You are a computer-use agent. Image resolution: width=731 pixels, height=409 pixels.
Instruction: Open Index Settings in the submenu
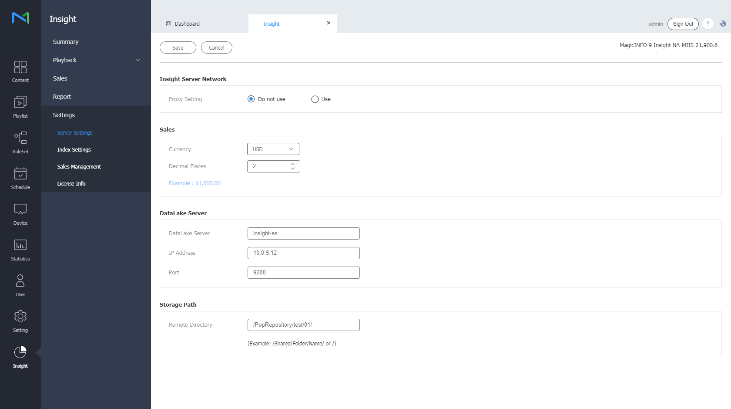tap(74, 150)
